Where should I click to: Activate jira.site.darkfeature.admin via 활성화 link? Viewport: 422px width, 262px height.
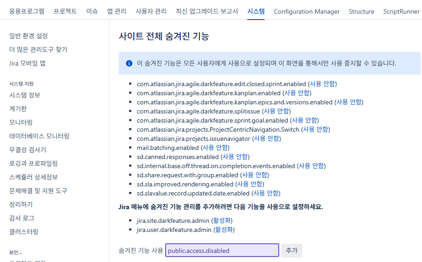point(224,221)
